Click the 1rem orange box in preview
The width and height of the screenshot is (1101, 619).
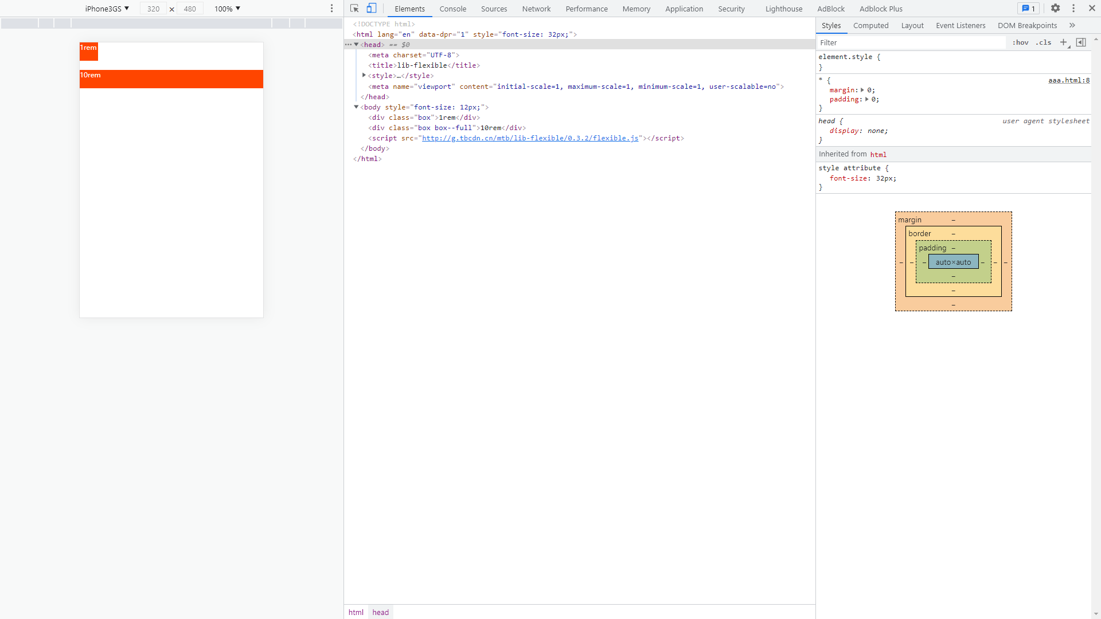[89, 52]
